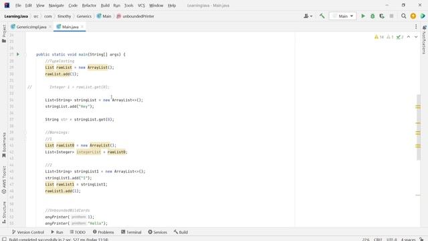The width and height of the screenshot is (428, 241).
Task: Open the Tools menu
Action: pyautogui.click(x=128, y=5)
